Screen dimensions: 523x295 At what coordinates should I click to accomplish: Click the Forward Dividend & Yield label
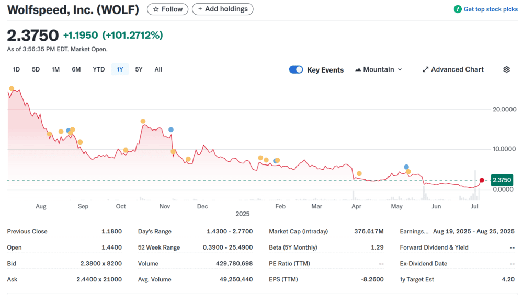[x=434, y=247]
